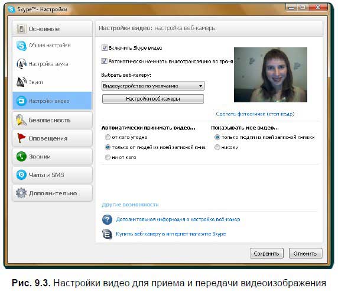
Task: Click the Показывать мое видео heading
Action: [x=245, y=128]
